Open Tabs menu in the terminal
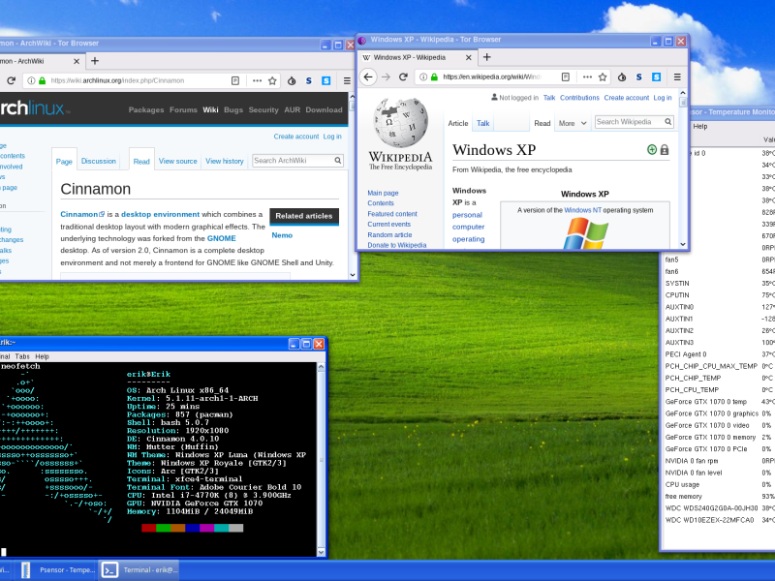Screen dimensions: 775x581 22,356
